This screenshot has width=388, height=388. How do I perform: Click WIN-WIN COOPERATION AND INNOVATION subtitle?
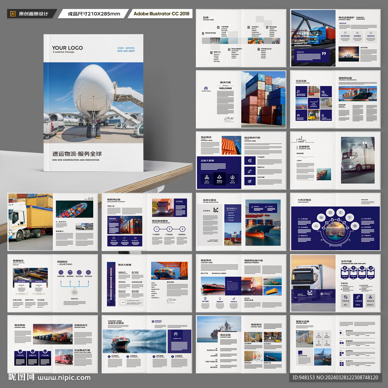tap(76, 160)
